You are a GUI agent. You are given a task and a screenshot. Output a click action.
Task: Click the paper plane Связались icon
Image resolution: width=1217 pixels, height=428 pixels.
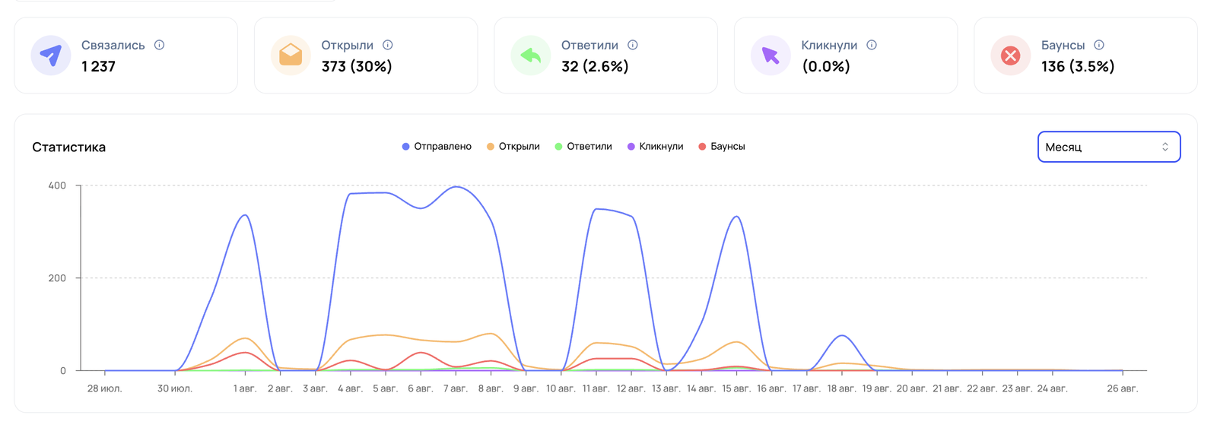coord(50,55)
